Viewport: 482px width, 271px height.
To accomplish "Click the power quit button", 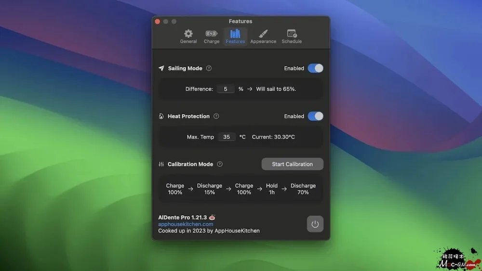I will click(315, 224).
